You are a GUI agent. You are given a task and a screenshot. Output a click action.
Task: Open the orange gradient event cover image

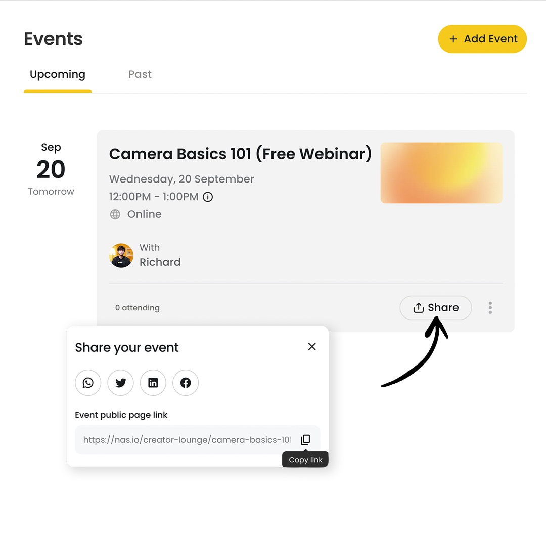click(x=441, y=172)
